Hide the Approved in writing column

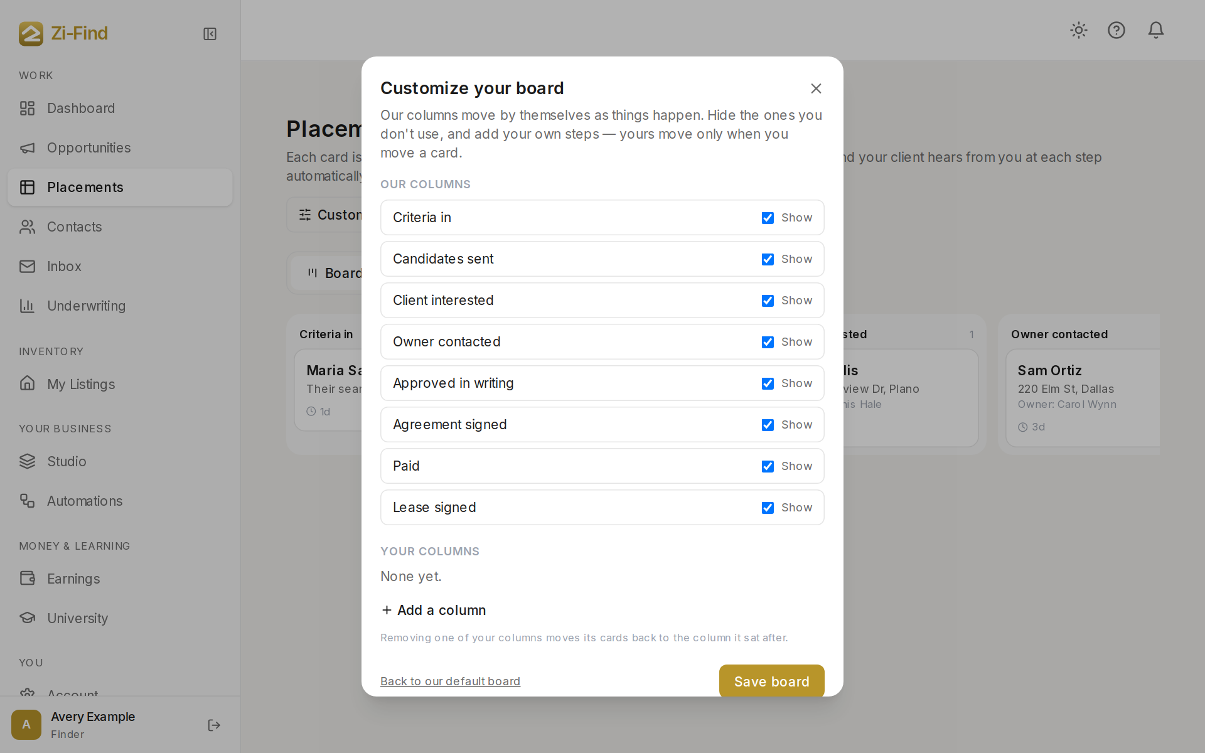[768, 383]
